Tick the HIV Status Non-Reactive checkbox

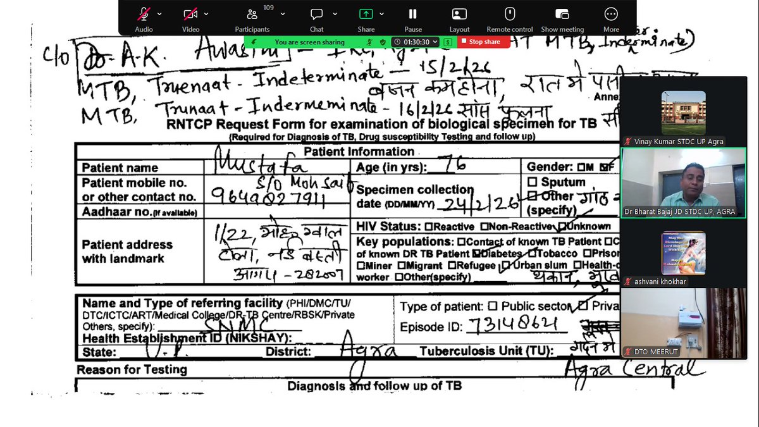point(484,226)
